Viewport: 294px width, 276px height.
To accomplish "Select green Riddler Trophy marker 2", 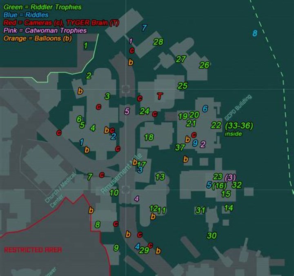I will [89, 76].
